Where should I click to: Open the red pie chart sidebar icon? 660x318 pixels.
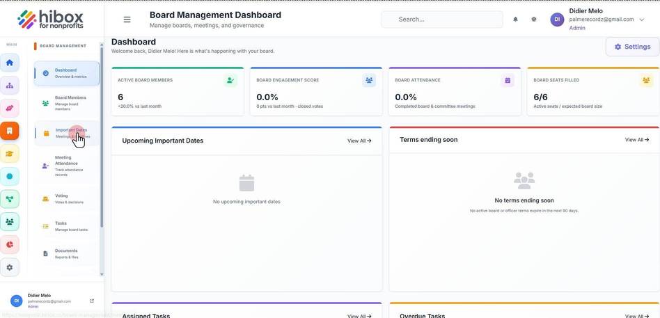10,244
